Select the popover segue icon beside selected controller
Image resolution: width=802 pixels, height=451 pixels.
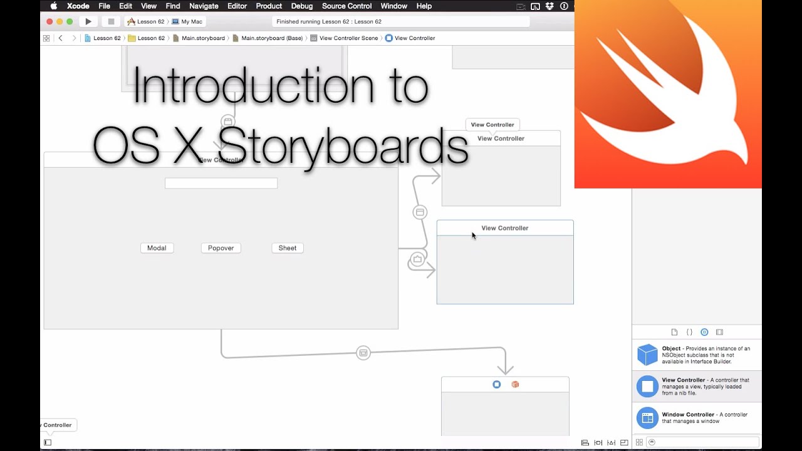(417, 259)
